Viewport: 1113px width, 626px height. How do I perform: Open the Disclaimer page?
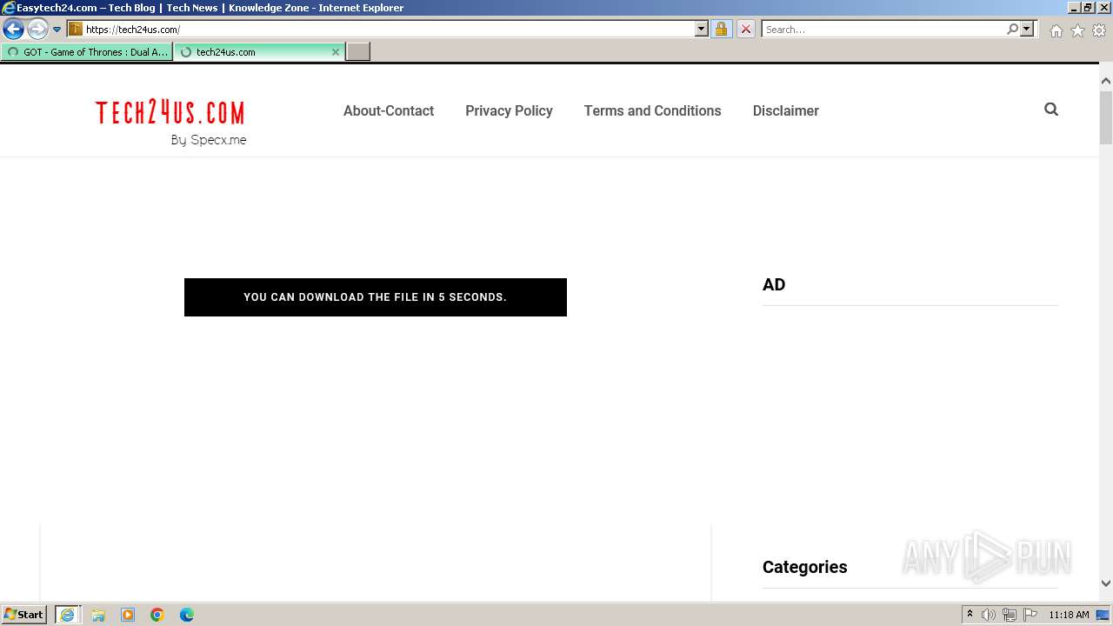point(785,110)
